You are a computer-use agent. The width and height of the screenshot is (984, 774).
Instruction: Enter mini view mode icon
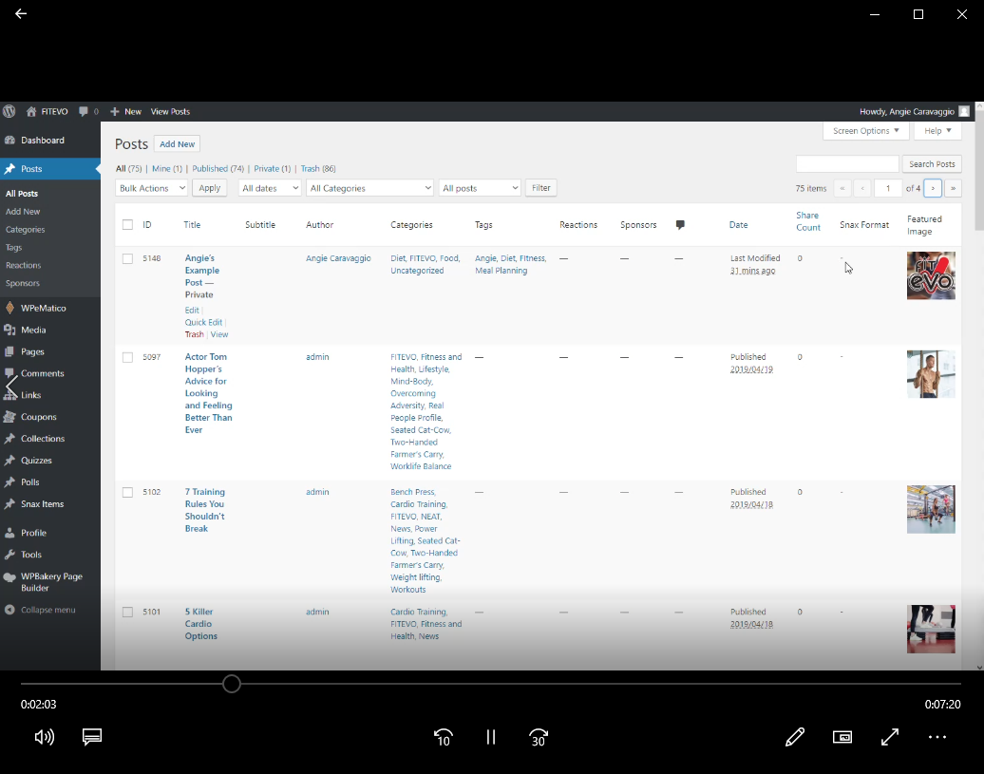[x=842, y=737]
